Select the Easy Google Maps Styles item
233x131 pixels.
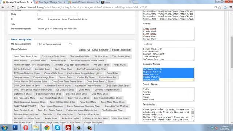pos(52,98)
